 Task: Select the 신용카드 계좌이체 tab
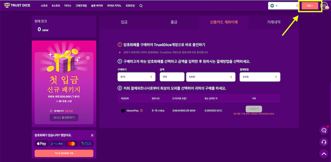224,22
